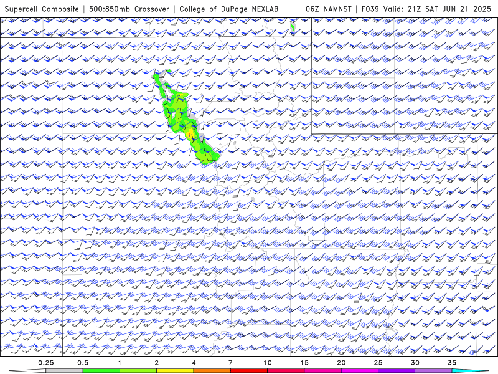Viewport: 498px width, 374px height.
Task: Click the '7' color bar label
Action: point(230,363)
